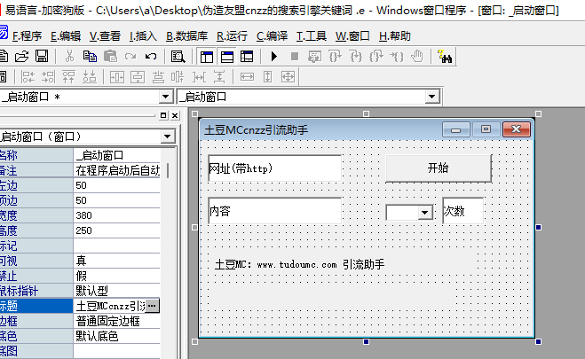This screenshot has height=359, width=585.
Task: Click the center vertically icon
Action: (x=138, y=77)
